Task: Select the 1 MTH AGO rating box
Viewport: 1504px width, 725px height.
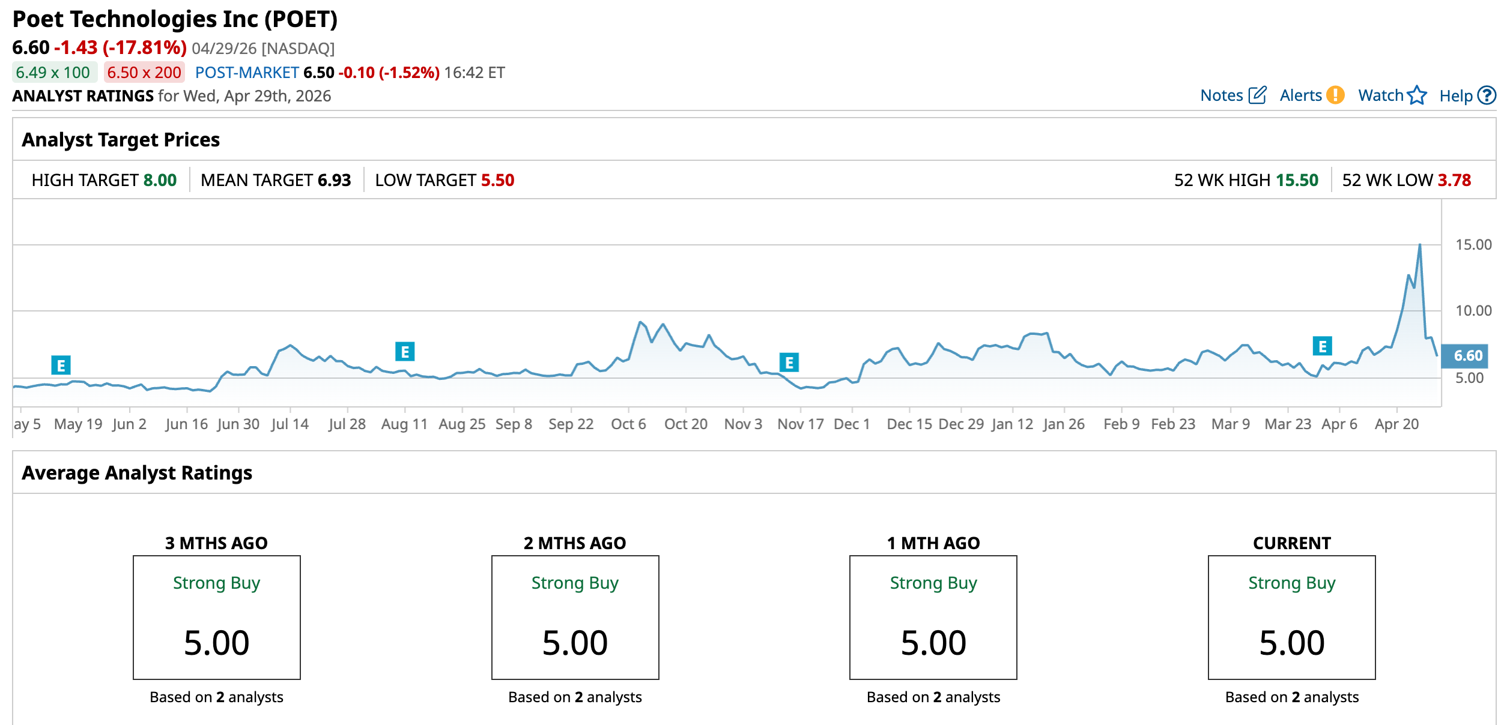Action: [x=933, y=617]
